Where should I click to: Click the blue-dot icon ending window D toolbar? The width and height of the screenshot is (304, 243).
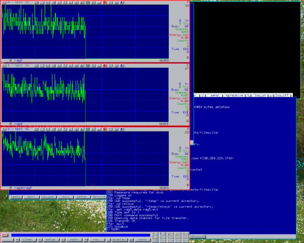pyautogui.click(x=122, y=129)
